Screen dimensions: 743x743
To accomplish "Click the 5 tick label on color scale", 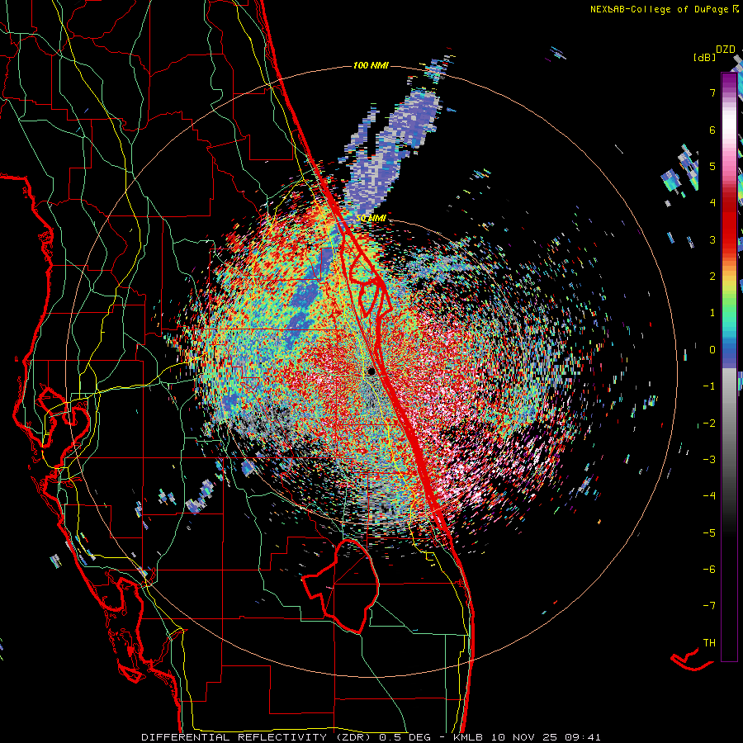I will click(712, 166).
